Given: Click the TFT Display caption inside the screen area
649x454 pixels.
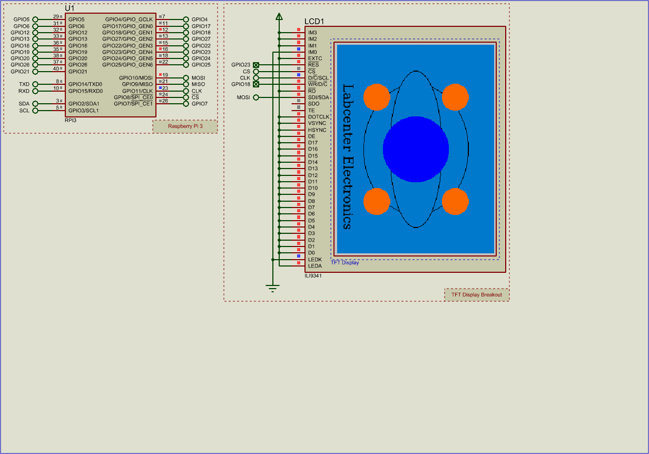Looking at the screenshot, I should [345, 263].
